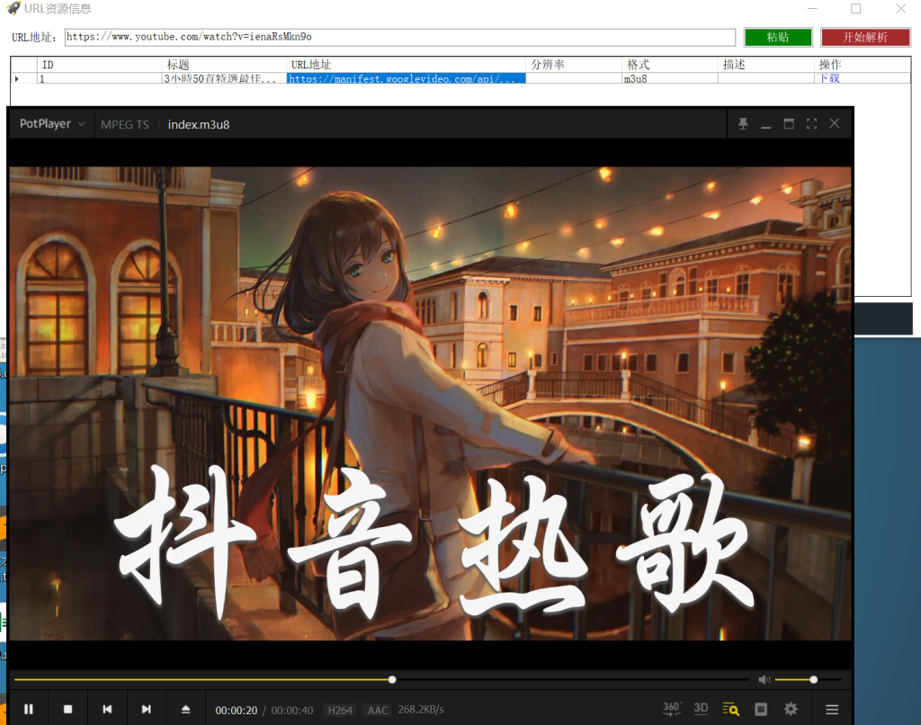Click the 操作 column header
The height and width of the screenshot is (725, 921).
(x=863, y=65)
